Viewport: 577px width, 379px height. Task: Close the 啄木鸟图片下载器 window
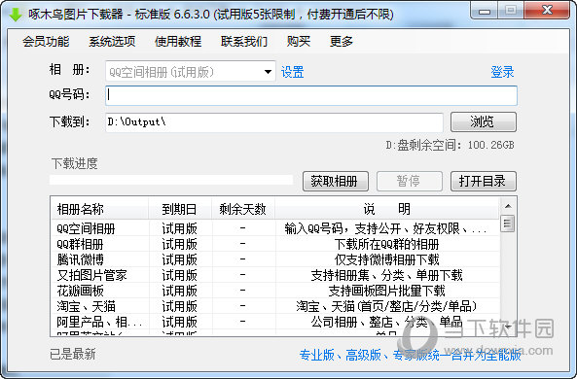tap(547, 12)
